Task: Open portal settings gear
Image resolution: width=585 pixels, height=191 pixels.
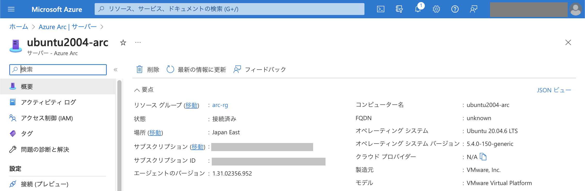Action: click(436, 9)
